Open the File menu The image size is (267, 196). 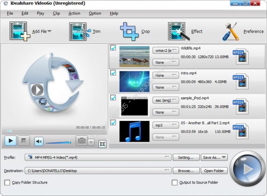(x=10, y=13)
